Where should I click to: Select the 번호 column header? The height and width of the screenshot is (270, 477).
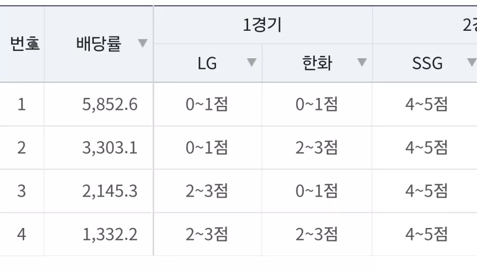[x=22, y=44]
